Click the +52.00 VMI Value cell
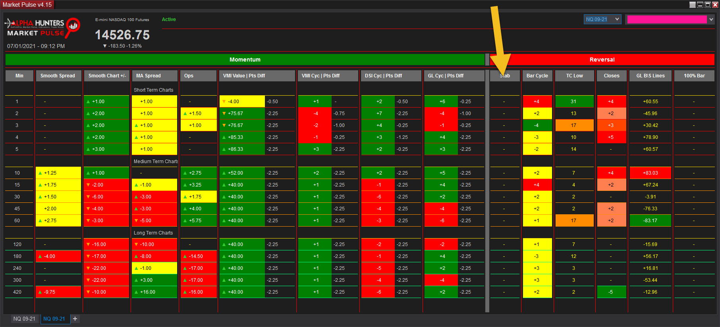This screenshot has height=327, width=720. coord(242,173)
